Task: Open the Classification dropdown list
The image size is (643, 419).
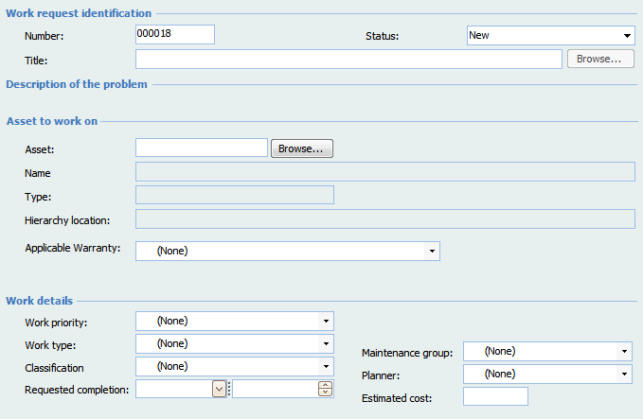Action: 327,366
